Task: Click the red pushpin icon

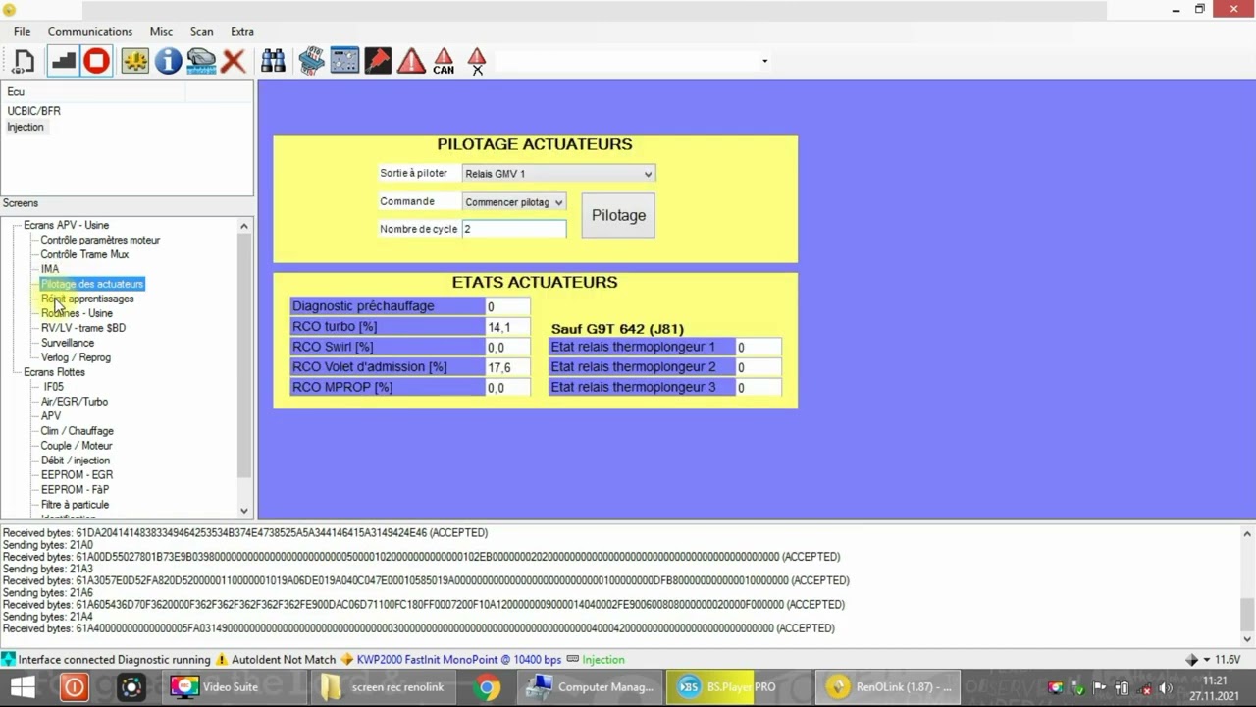Action: [378, 61]
